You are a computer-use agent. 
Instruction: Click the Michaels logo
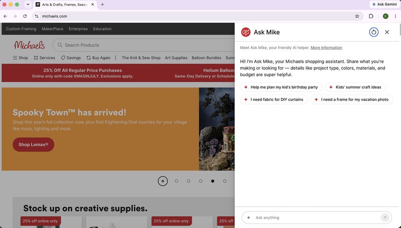point(30,45)
